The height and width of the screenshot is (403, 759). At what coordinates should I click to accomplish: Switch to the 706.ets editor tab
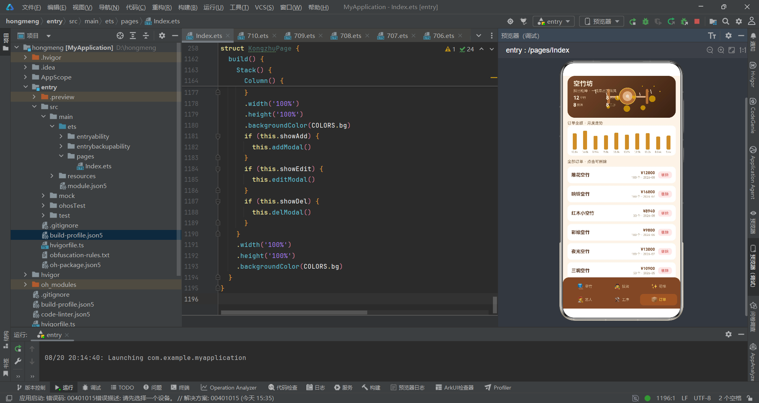tap(444, 36)
